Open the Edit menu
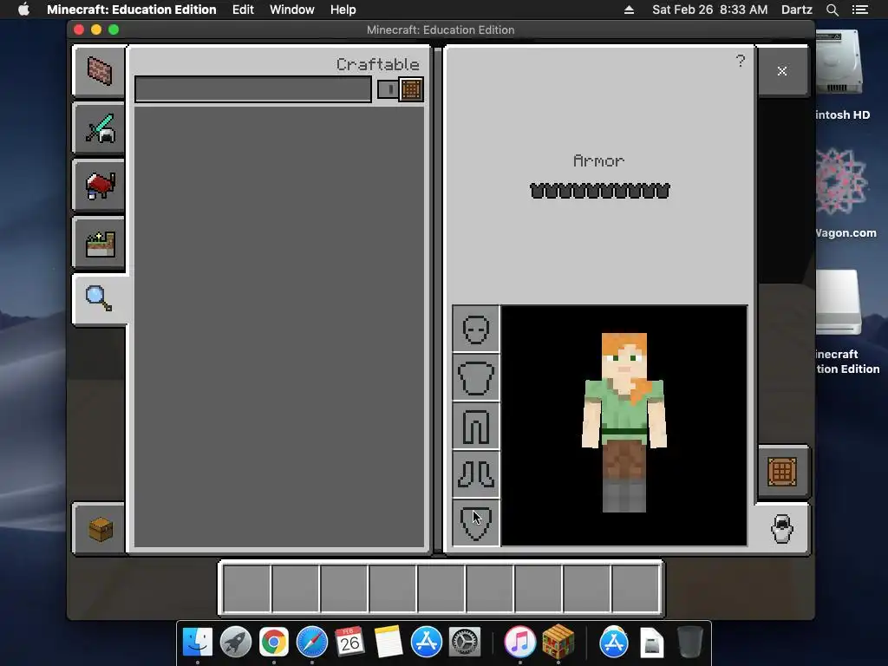888x666 pixels. coord(243,10)
